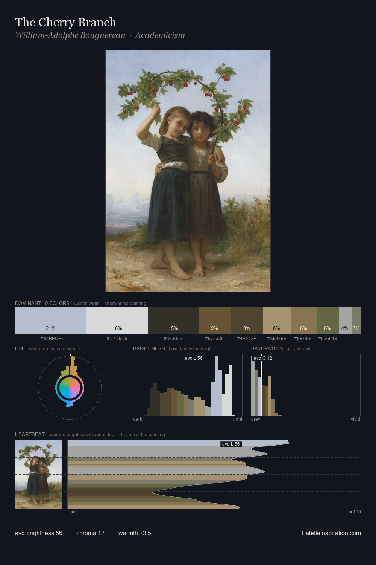Click the 4% grey swatch
The height and width of the screenshot is (565, 376).
[345, 321]
